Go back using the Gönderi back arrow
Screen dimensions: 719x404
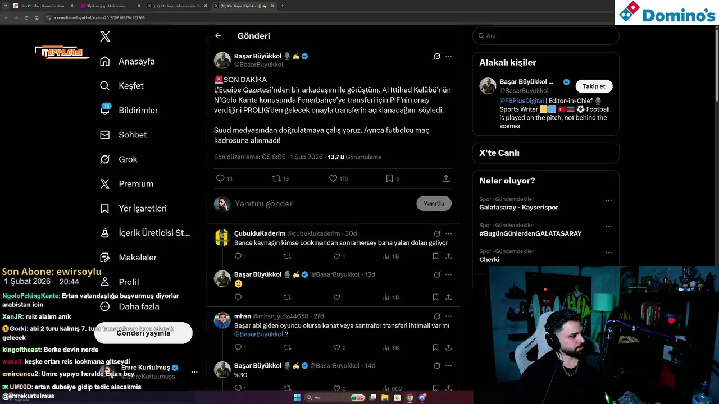click(x=218, y=36)
